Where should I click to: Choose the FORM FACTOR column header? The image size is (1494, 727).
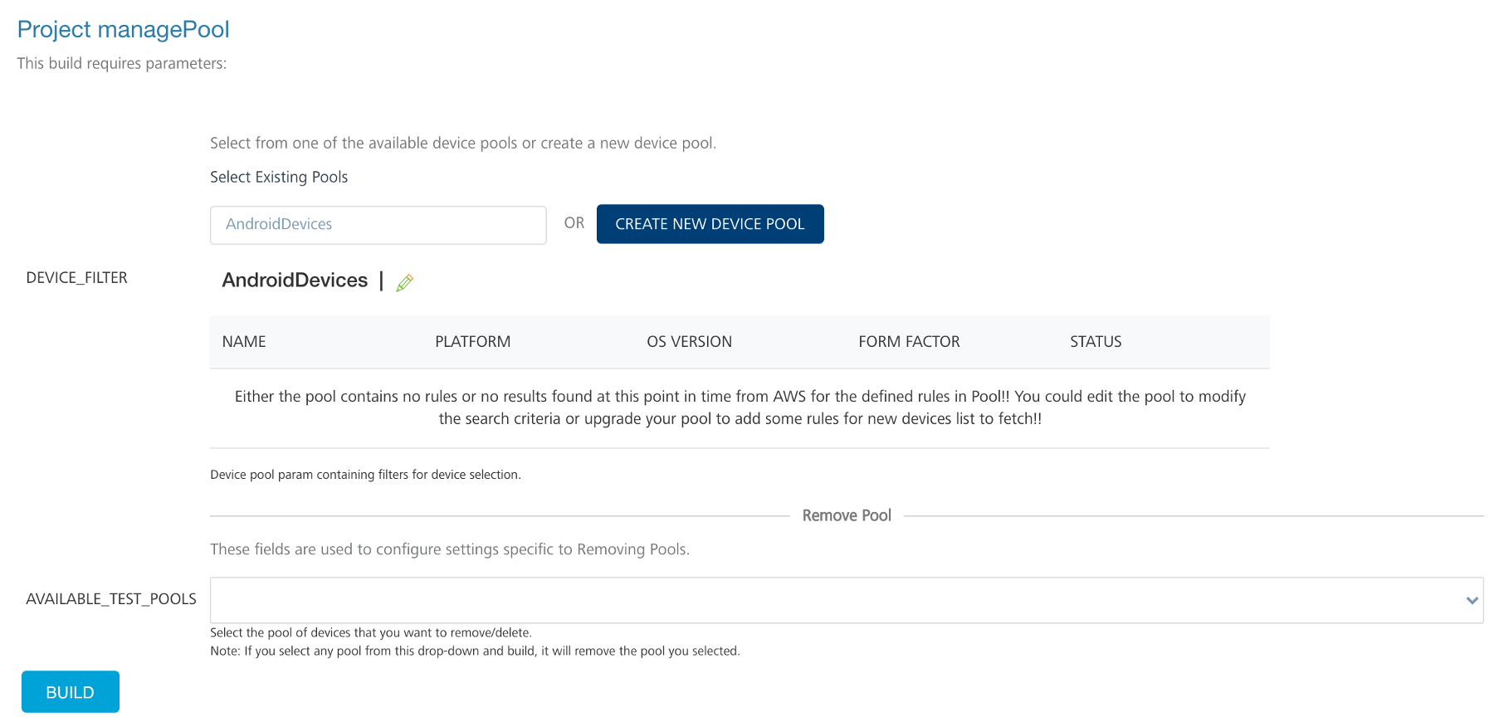coord(909,342)
